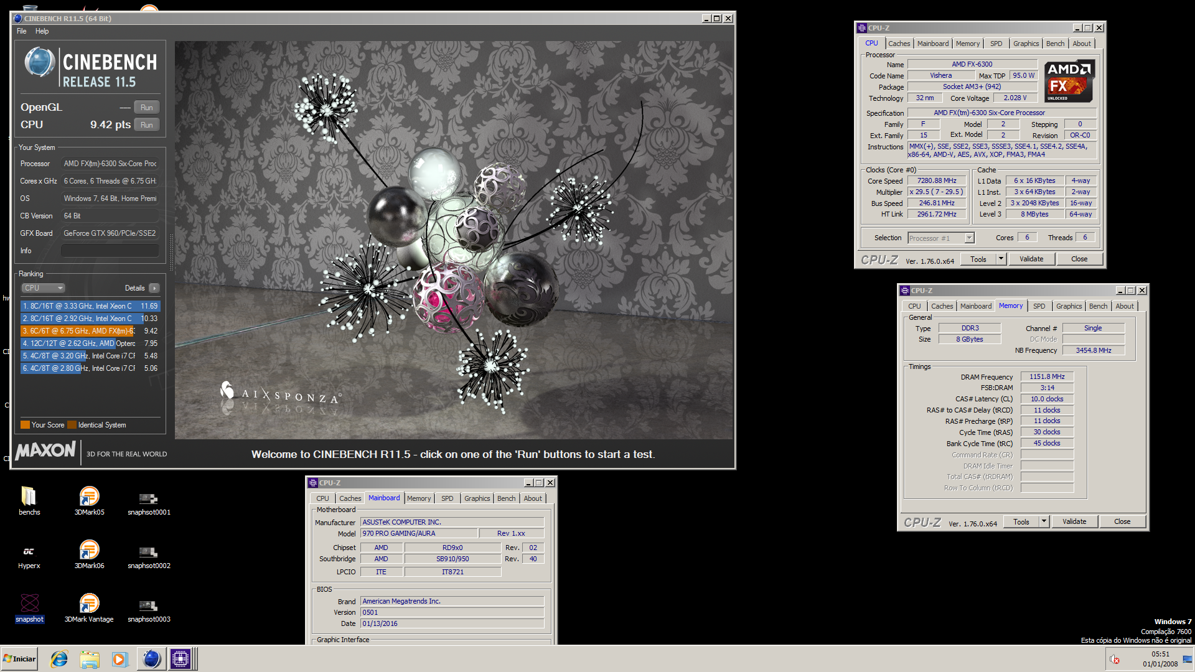1195x672 pixels.
Task: Click the BIOS Date field 01/13/2016
Action: tap(452, 623)
